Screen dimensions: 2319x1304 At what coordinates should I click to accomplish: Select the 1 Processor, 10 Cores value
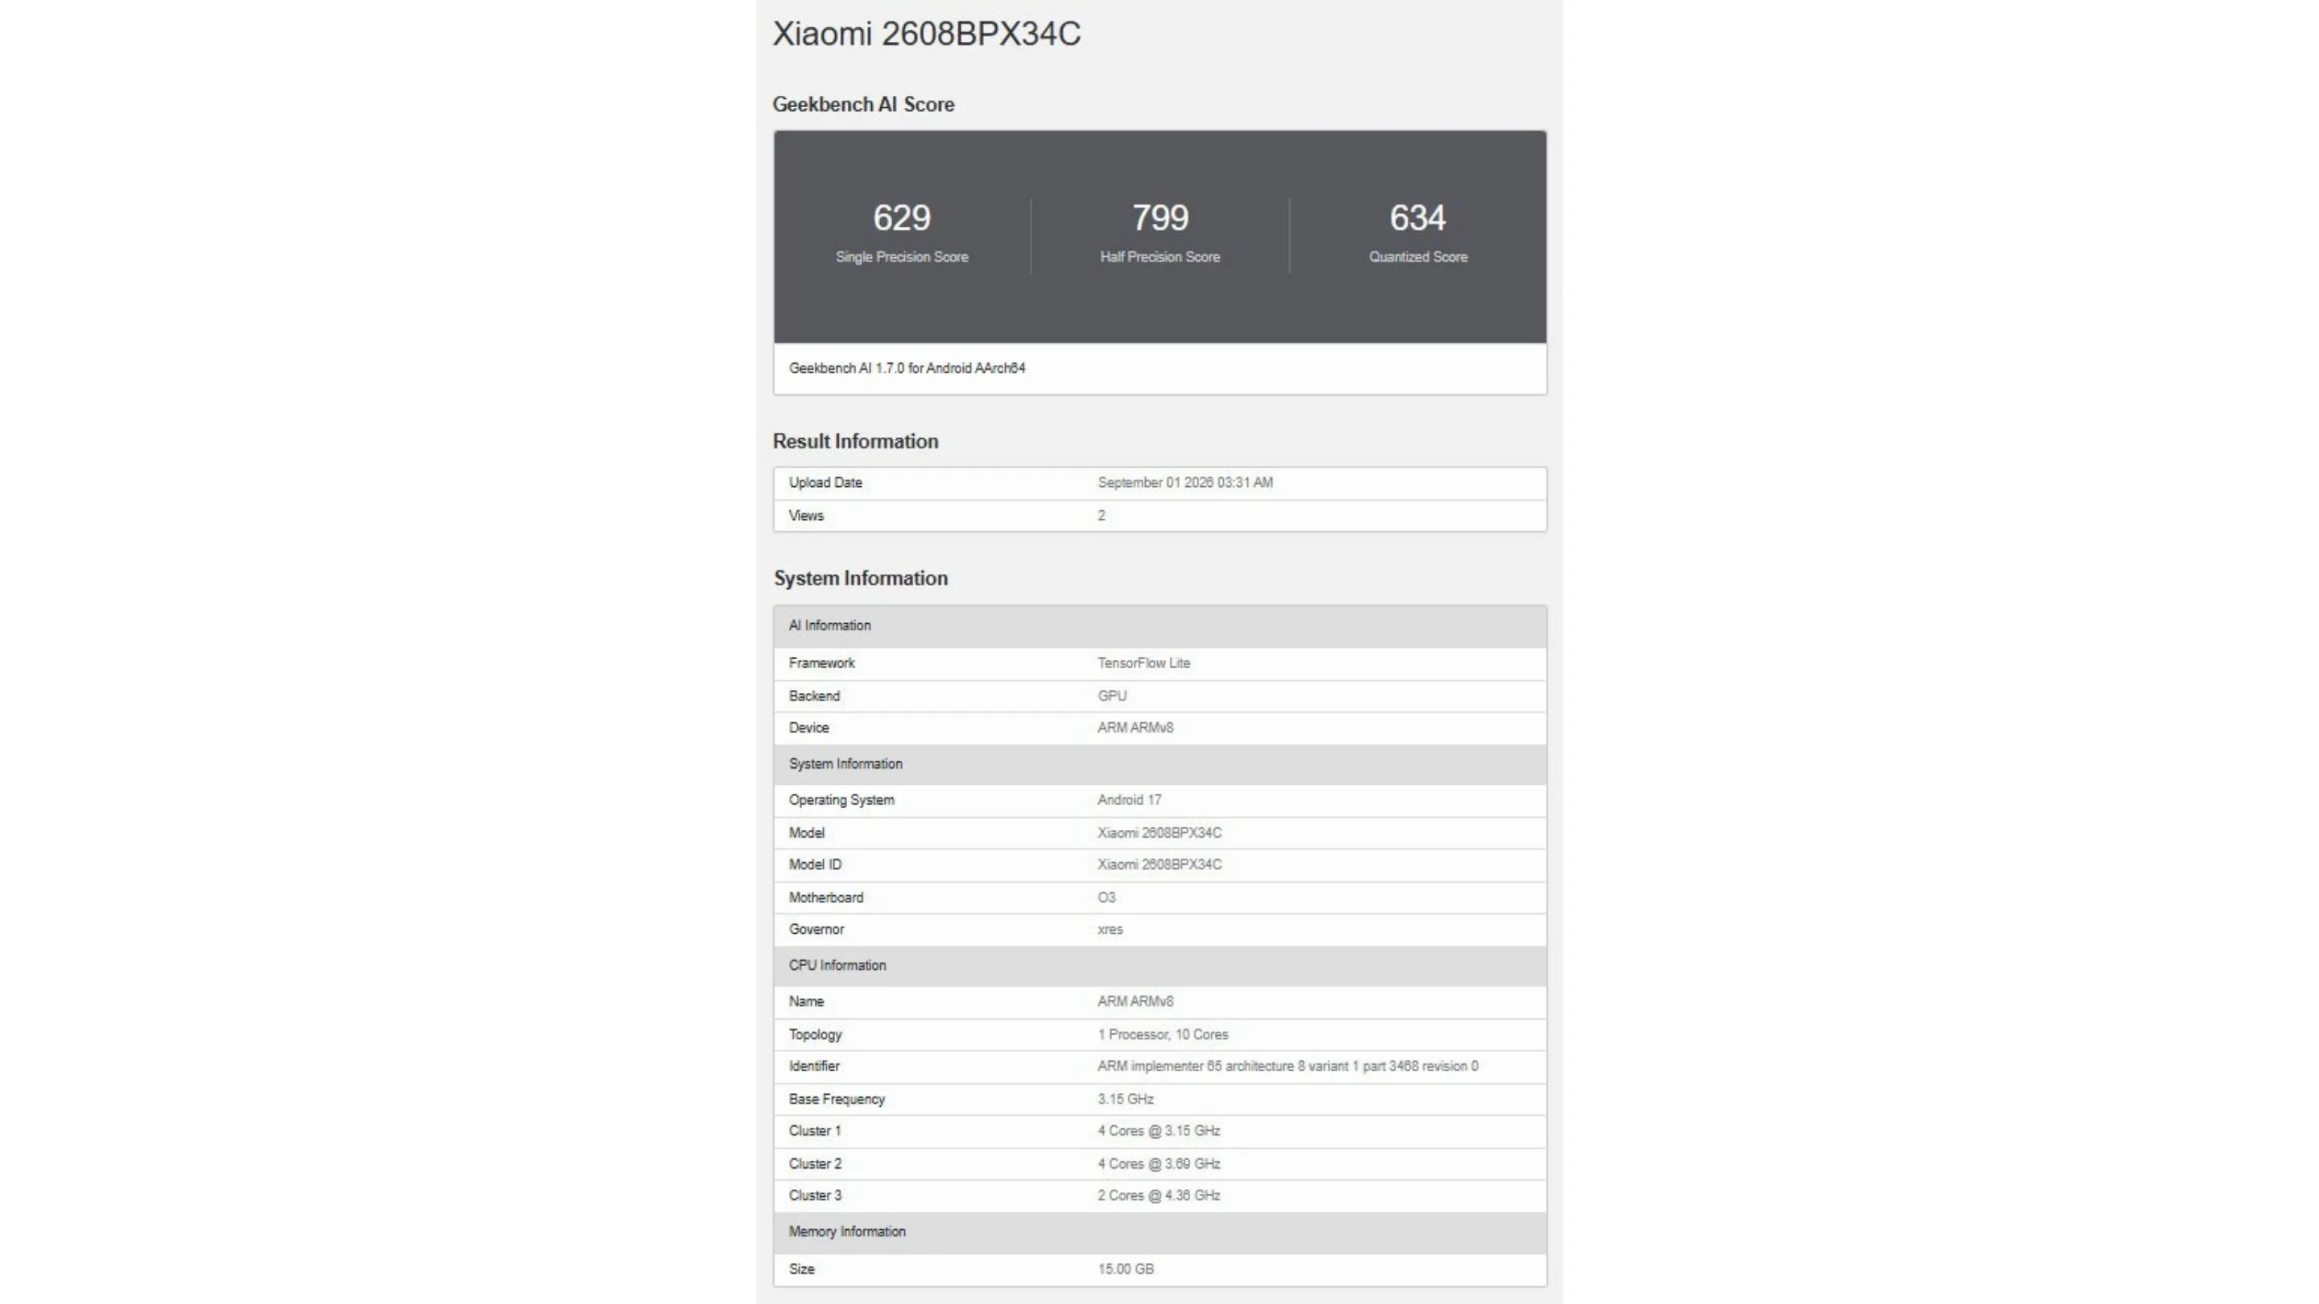point(1162,1035)
